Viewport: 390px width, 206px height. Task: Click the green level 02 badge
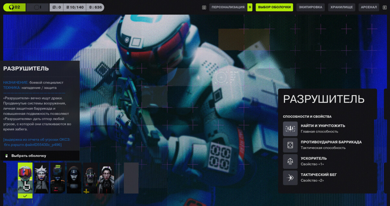pyautogui.click(x=14, y=7)
